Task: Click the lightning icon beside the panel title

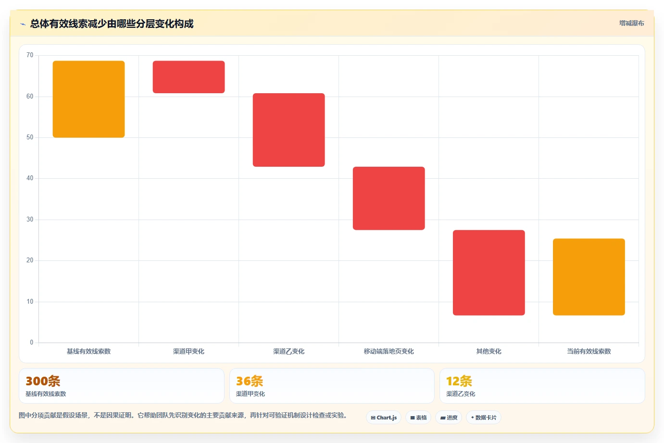Action: [23, 24]
